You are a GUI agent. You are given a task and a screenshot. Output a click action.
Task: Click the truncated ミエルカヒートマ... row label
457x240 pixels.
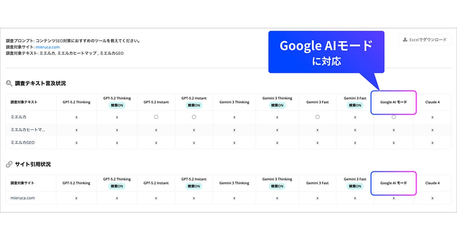tap(28, 130)
